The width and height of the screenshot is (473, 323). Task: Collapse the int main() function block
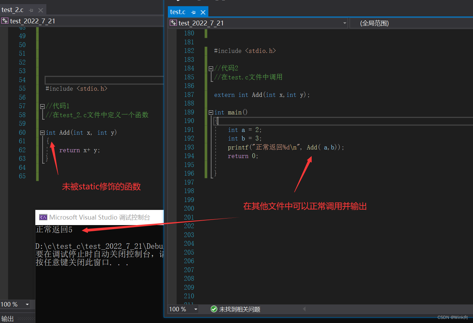(211, 112)
